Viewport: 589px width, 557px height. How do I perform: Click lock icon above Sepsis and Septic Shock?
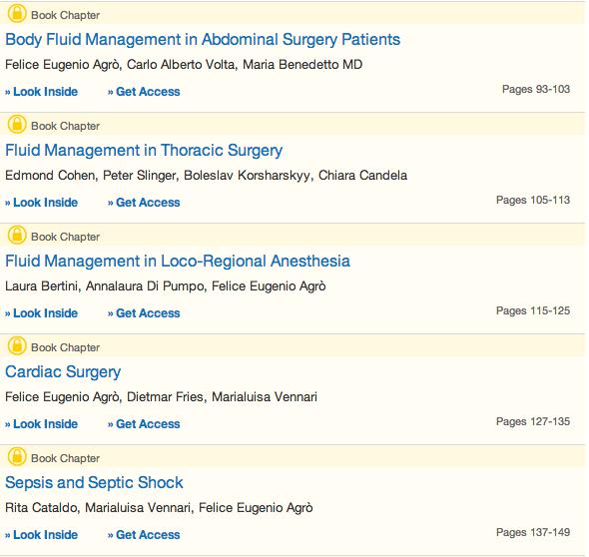17,457
